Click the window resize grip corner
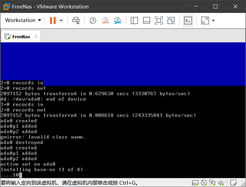 pos(243,184)
